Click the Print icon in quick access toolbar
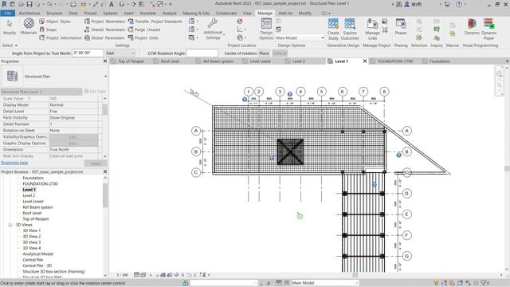The width and height of the screenshot is (510, 287). tap(73, 4)
